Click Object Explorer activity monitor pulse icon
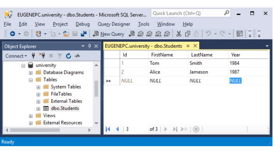The image size is (273, 153). (77, 56)
